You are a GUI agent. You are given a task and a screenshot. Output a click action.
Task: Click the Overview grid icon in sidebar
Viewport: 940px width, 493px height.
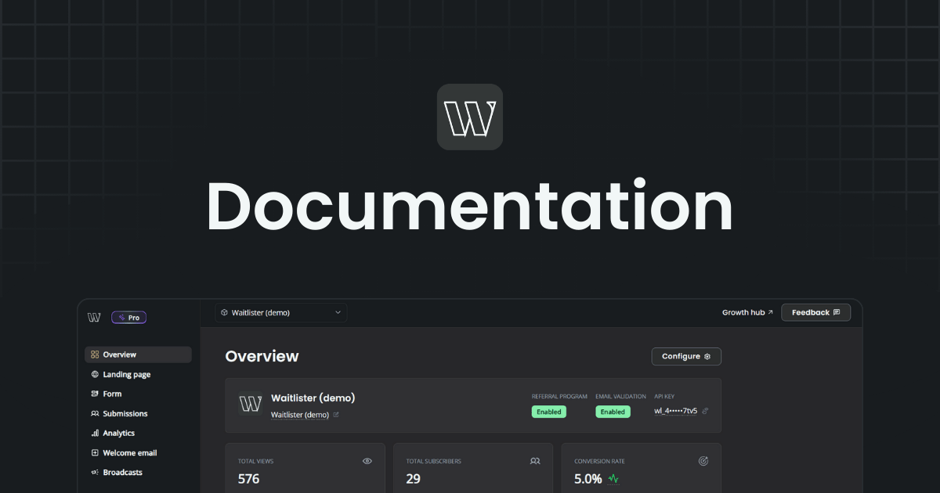tap(95, 354)
